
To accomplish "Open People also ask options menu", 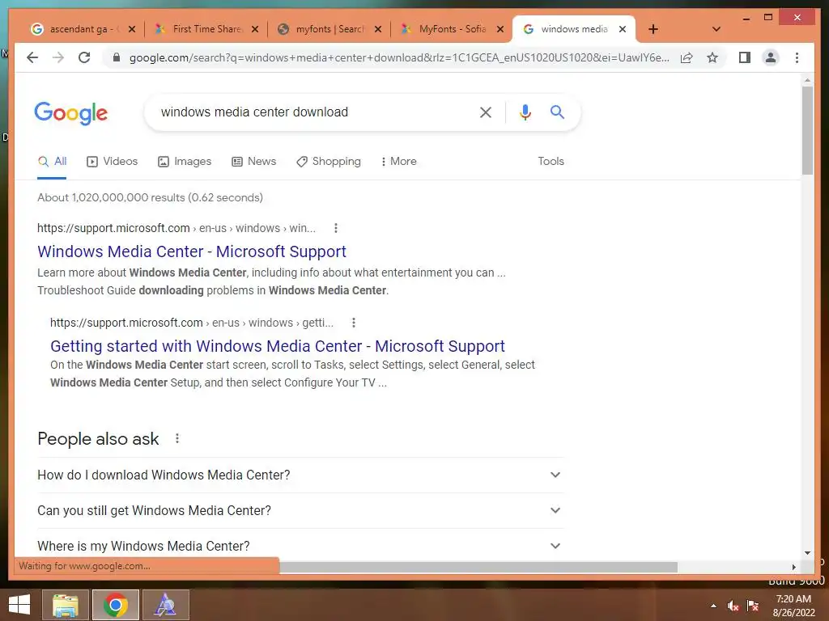I will click(177, 438).
